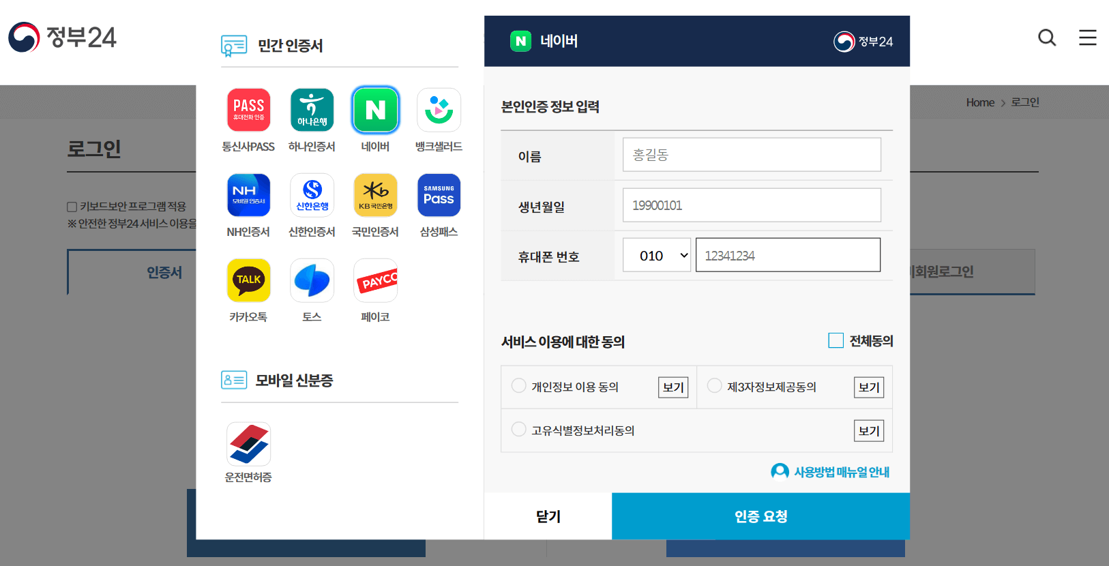Select the KB 국민인증서 icon
The width and height of the screenshot is (1109, 566).
pos(375,195)
